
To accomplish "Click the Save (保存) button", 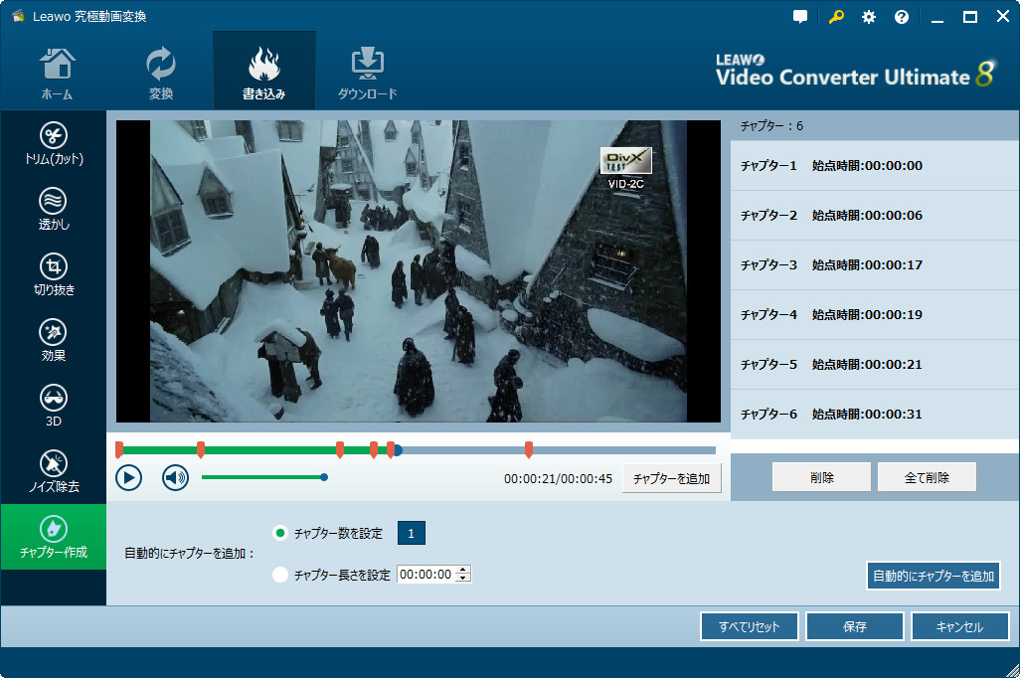I will pos(855,626).
